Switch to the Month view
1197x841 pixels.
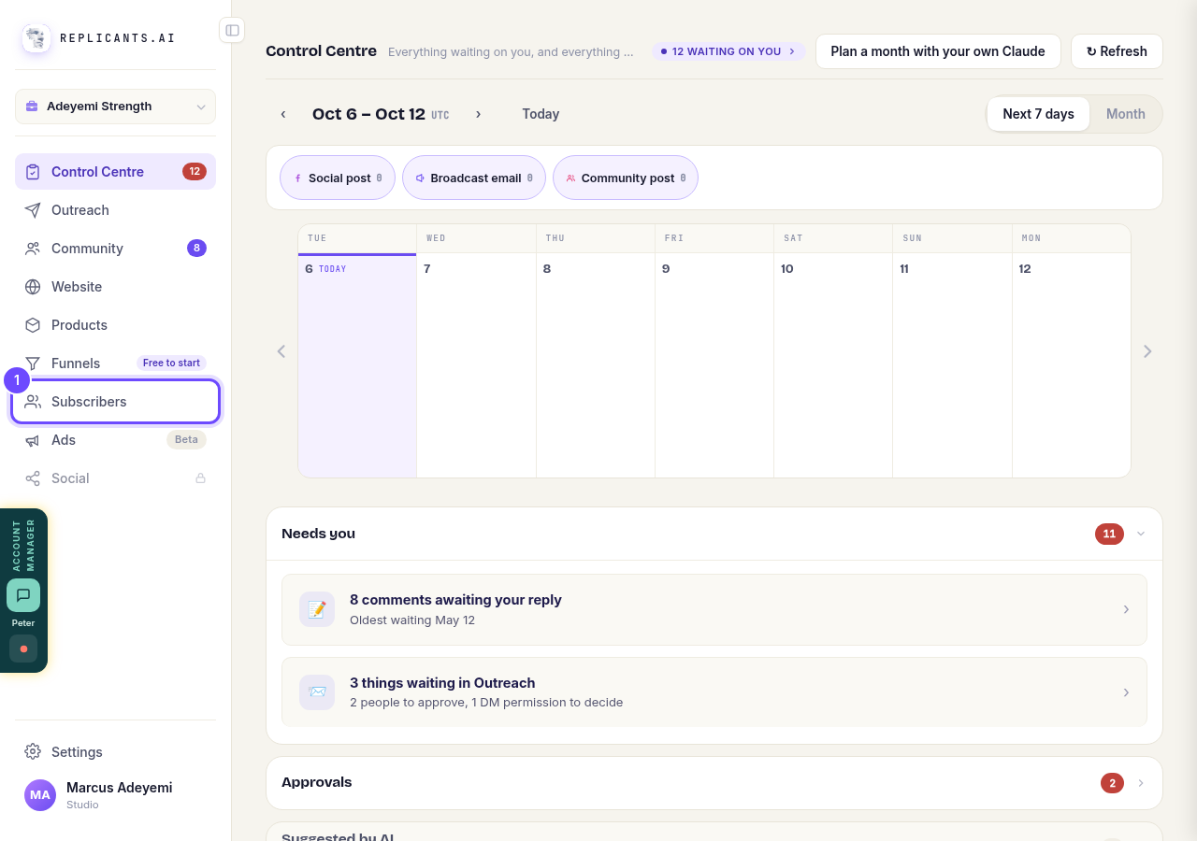pos(1126,114)
